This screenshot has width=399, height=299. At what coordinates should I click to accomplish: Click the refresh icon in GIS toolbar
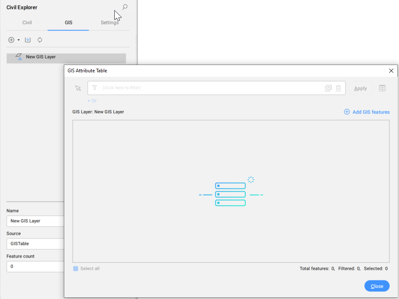(x=40, y=40)
